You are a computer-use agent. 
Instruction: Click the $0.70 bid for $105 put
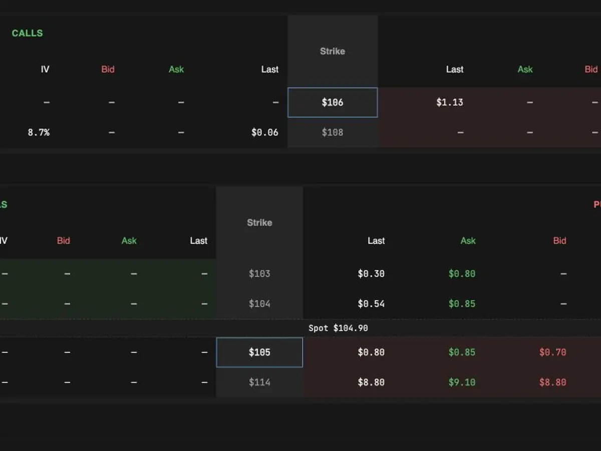(x=553, y=352)
